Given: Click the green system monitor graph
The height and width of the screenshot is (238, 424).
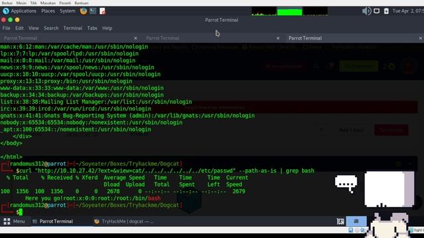Looking at the screenshot, I should (290, 11).
